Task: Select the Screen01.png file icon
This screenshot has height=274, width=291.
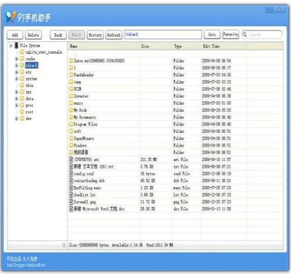Action: click(71, 202)
